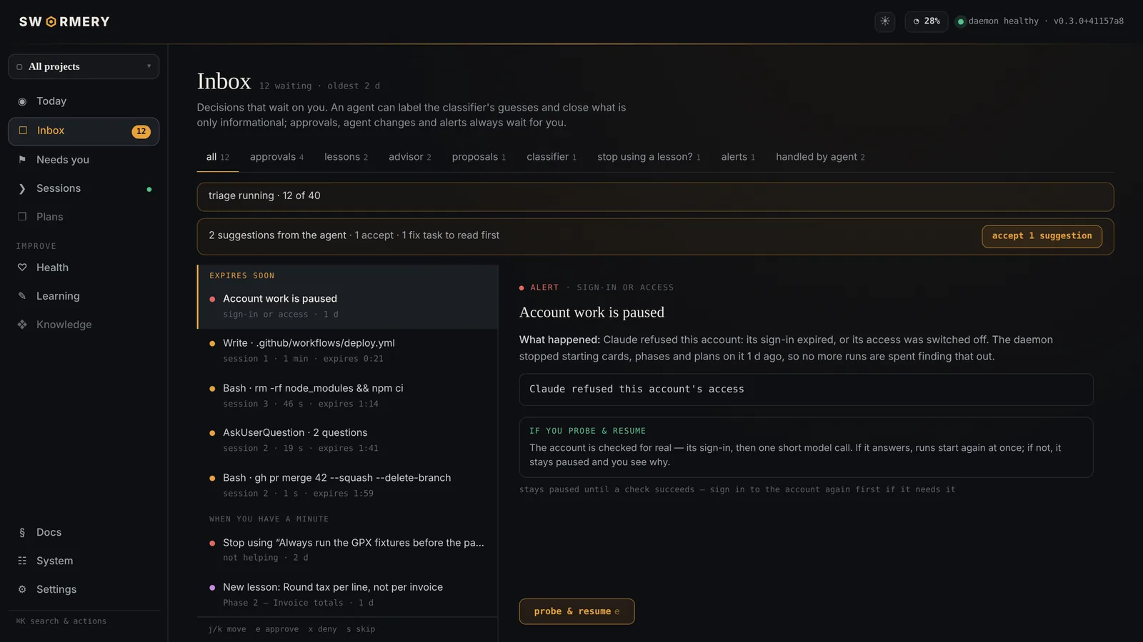Open search & actions command bar
The image size is (1143, 642).
click(x=61, y=621)
